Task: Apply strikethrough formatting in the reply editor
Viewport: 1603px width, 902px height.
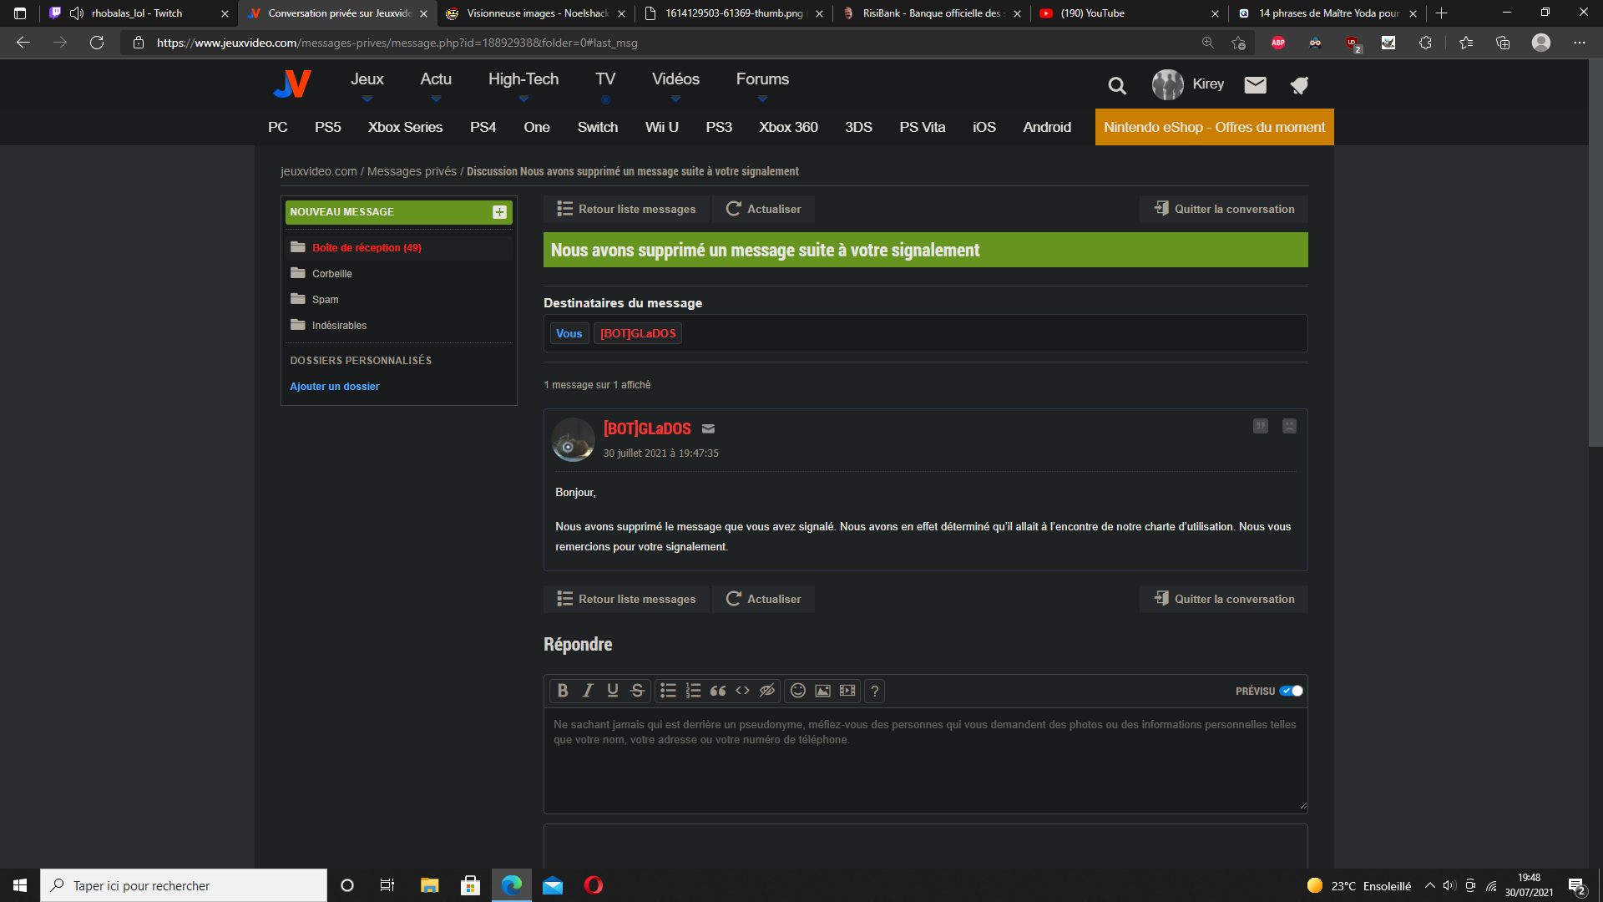Action: point(638,691)
